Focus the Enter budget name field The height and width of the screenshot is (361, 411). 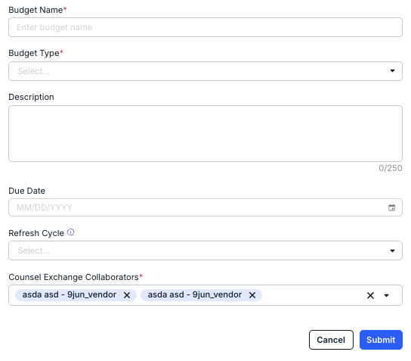[205, 27]
